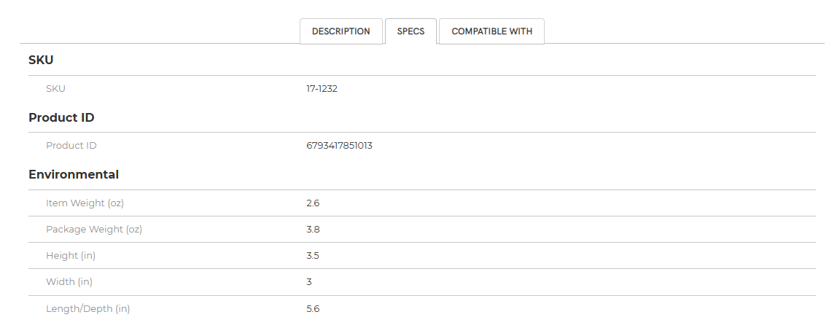Click the Height (in) label
Viewport: 840px width, 328px height.
[71, 256]
